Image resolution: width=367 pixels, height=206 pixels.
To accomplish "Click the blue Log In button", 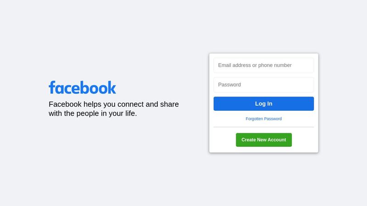I will pyautogui.click(x=263, y=104).
